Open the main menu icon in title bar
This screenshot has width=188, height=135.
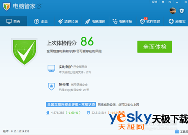click(170, 2)
